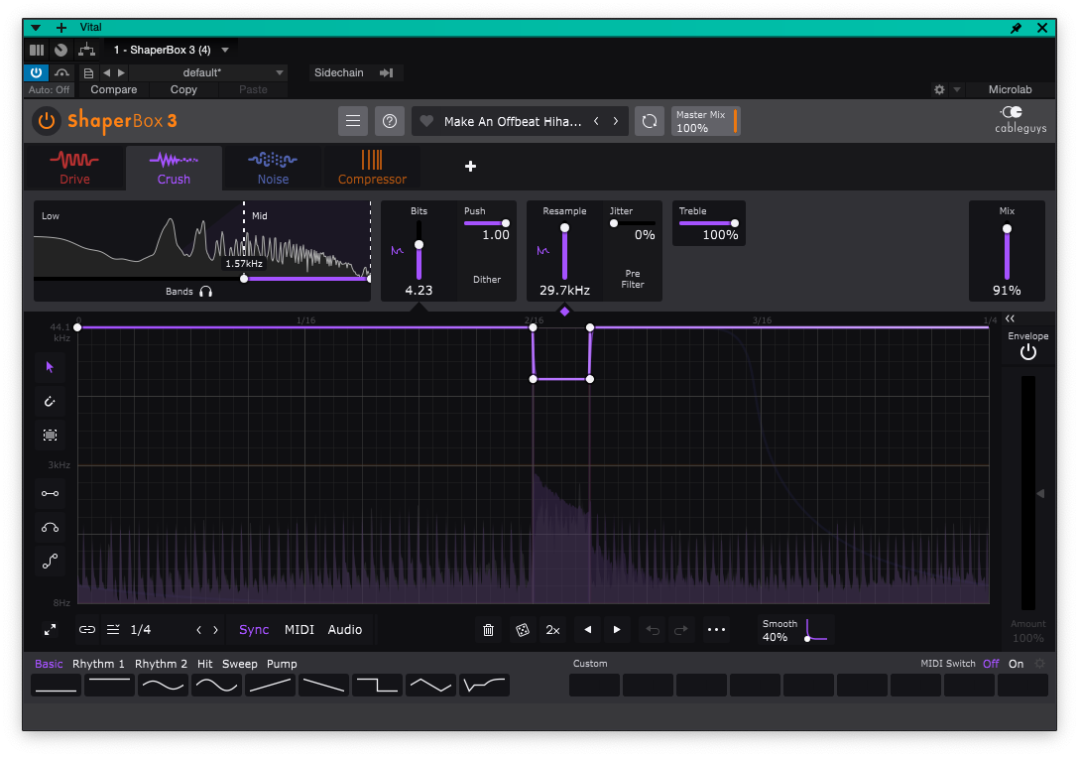1079x757 pixels.
Task: Select Audio trigger mode
Action: [x=345, y=630]
